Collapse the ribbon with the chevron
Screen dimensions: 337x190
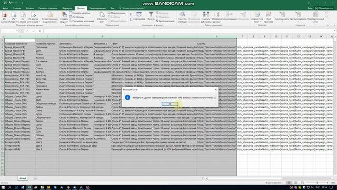(x=334, y=25)
